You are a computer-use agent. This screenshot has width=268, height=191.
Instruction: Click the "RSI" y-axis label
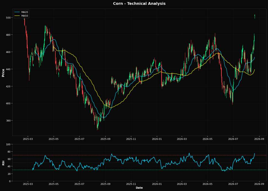3,163
